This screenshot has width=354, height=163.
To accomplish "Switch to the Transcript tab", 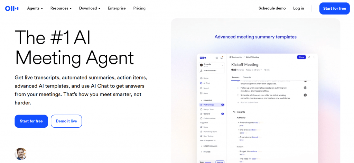I will click(x=247, y=77).
